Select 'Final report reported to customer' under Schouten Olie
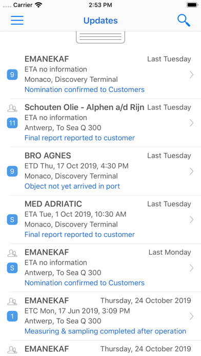The height and width of the screenshot is (356, 201). click(79, 138)
